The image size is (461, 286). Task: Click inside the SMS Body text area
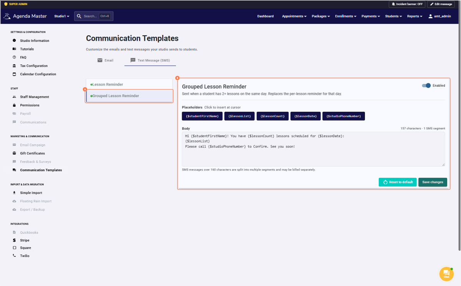click(x=313, y=149)
